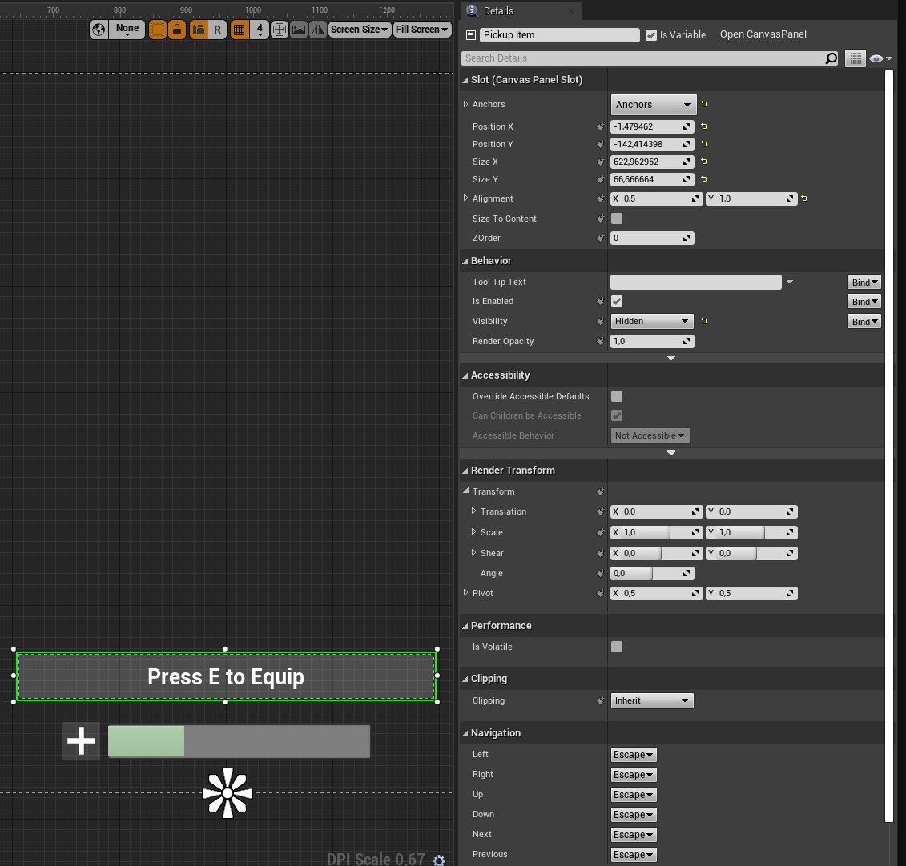Click the Scale X slider field
Image resolution: width=906 pixels, height=866 pixels.
(x=656, y=532)
